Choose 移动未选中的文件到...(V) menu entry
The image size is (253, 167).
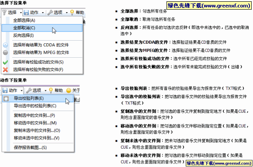pyautogui.click(x=38, y=138)
